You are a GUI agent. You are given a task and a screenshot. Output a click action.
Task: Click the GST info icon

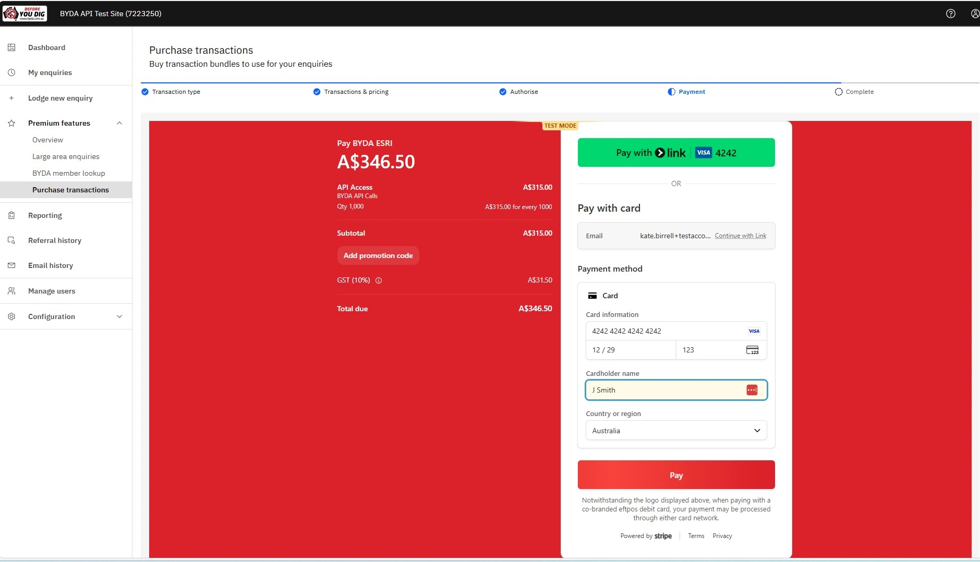pyautogui.click(x=379, y=280)
